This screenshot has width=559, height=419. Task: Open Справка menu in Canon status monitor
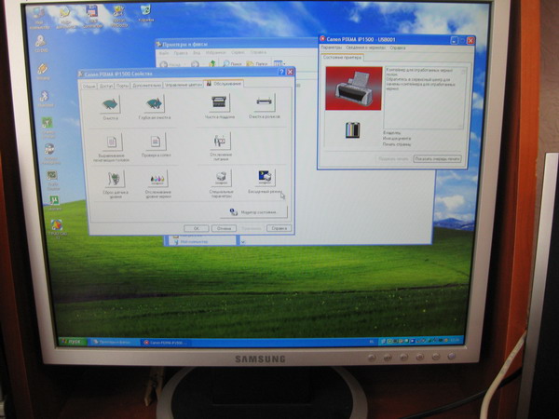click(398, 47)
